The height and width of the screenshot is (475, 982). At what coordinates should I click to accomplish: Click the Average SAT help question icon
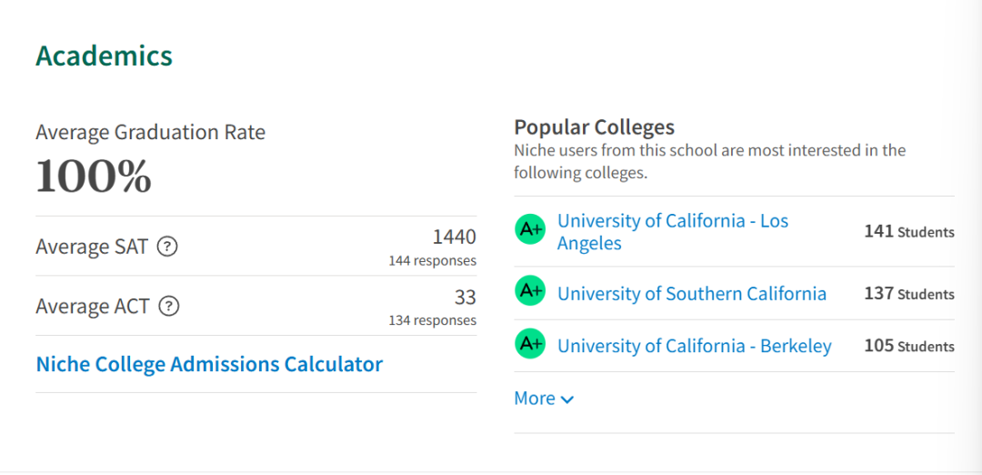click(167, 247)
